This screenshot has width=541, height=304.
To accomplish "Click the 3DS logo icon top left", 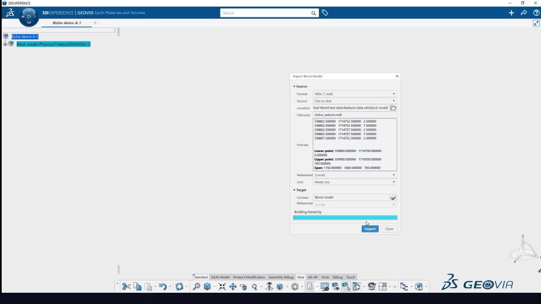I will pos(10,13).
